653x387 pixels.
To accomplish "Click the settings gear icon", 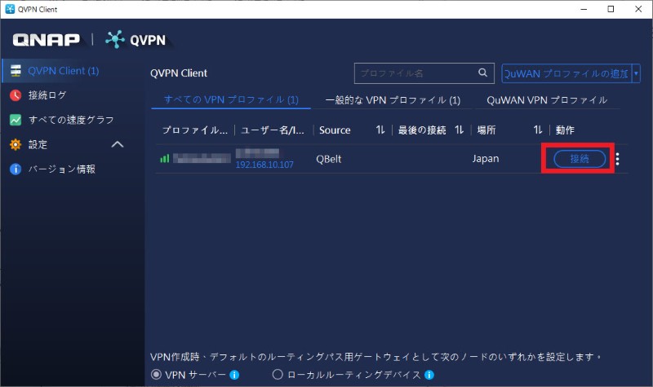I will [x=16, y=144].
